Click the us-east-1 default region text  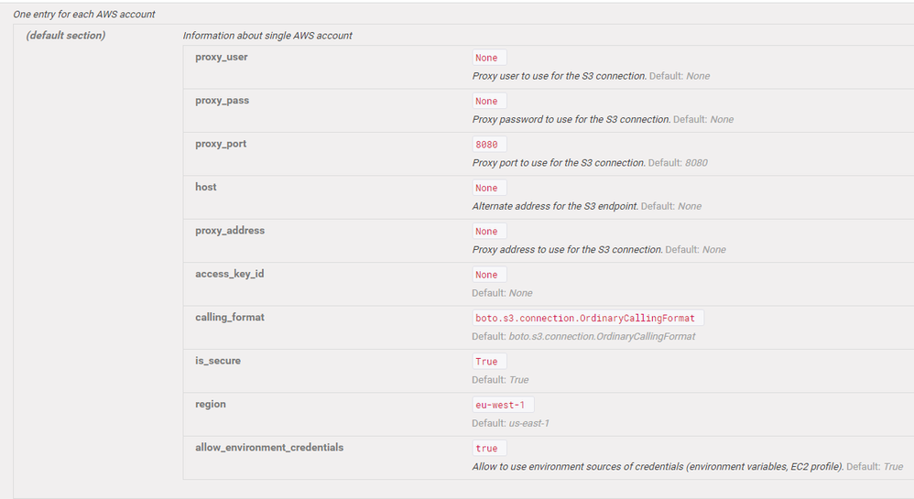tap(528, 423)
